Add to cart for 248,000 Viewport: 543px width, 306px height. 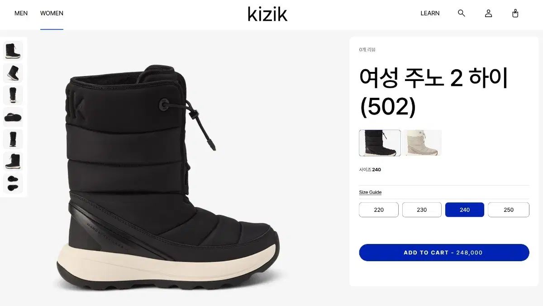444,253
